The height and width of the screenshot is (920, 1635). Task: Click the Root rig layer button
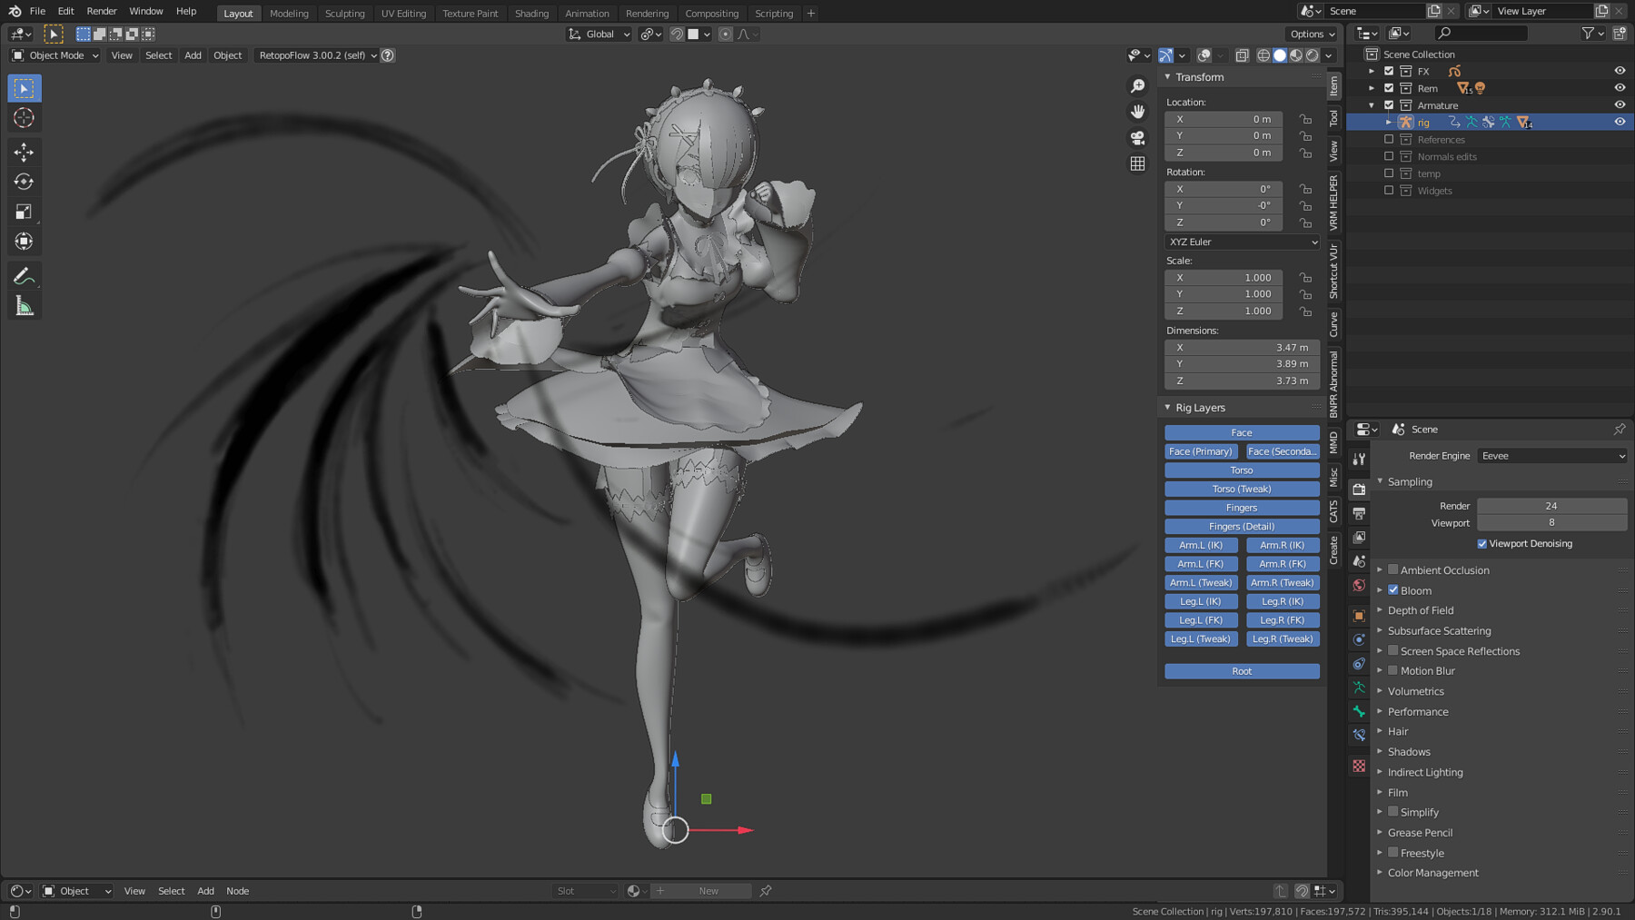coord(1242,671)
